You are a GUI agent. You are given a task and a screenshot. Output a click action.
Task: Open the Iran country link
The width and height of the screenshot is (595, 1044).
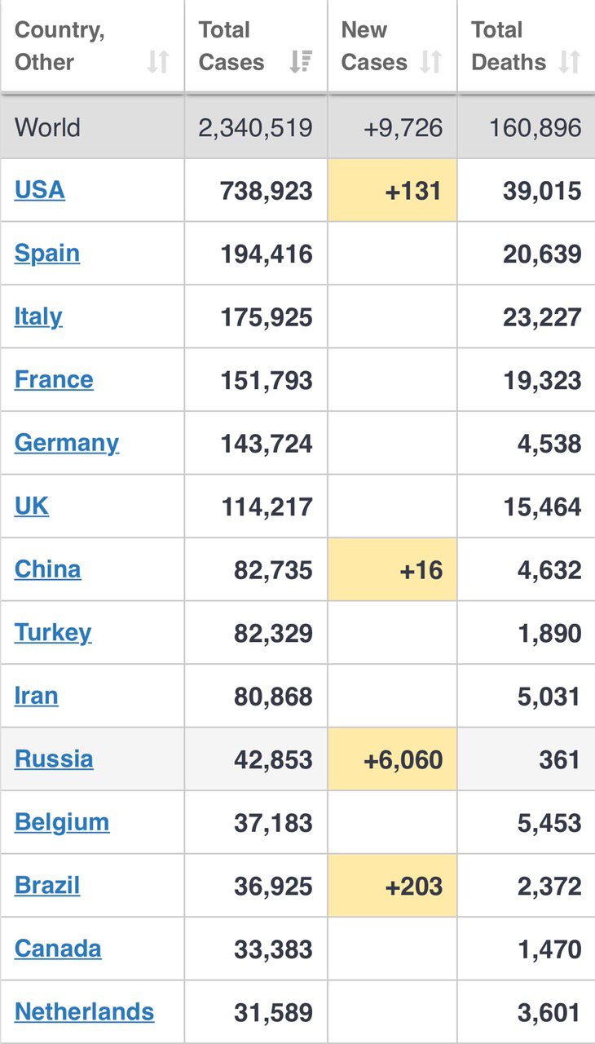37,696
